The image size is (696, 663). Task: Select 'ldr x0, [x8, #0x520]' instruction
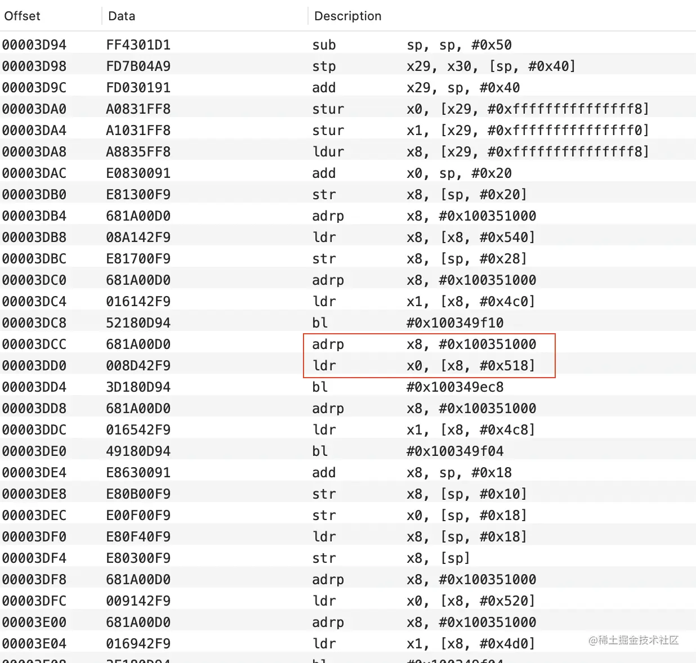pos(423,601)
